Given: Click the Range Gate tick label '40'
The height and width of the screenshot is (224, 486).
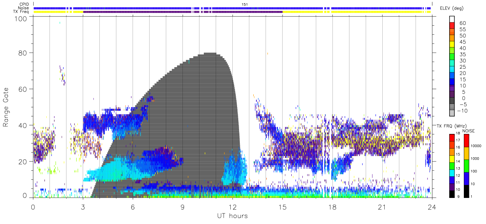Looking at the screenshot, I should coord(23,125).
